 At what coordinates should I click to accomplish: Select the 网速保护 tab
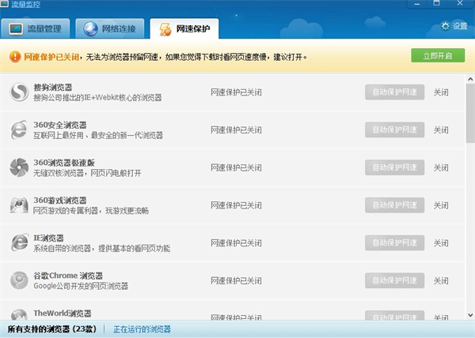click(184, 28)
